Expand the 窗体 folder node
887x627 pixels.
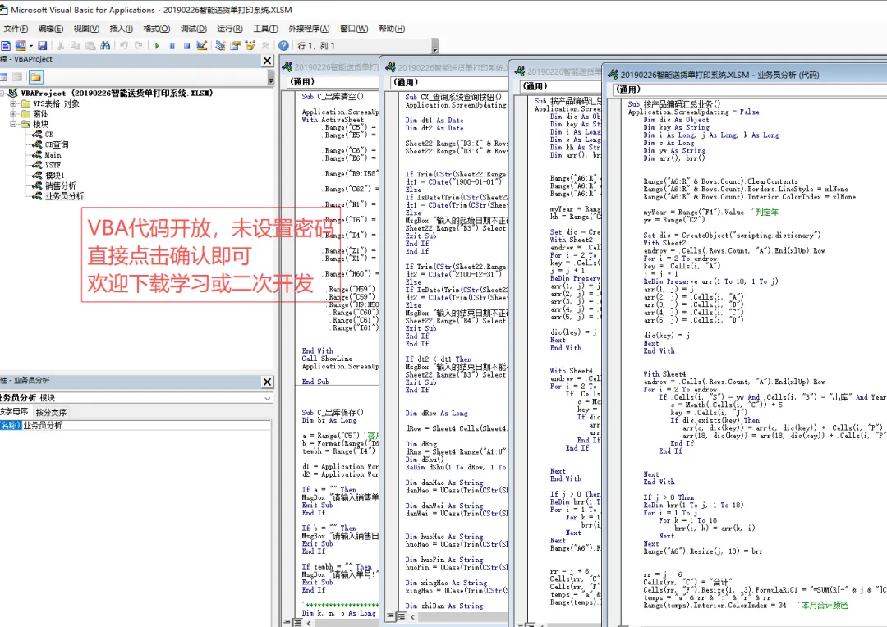click(x=13, y=113)
